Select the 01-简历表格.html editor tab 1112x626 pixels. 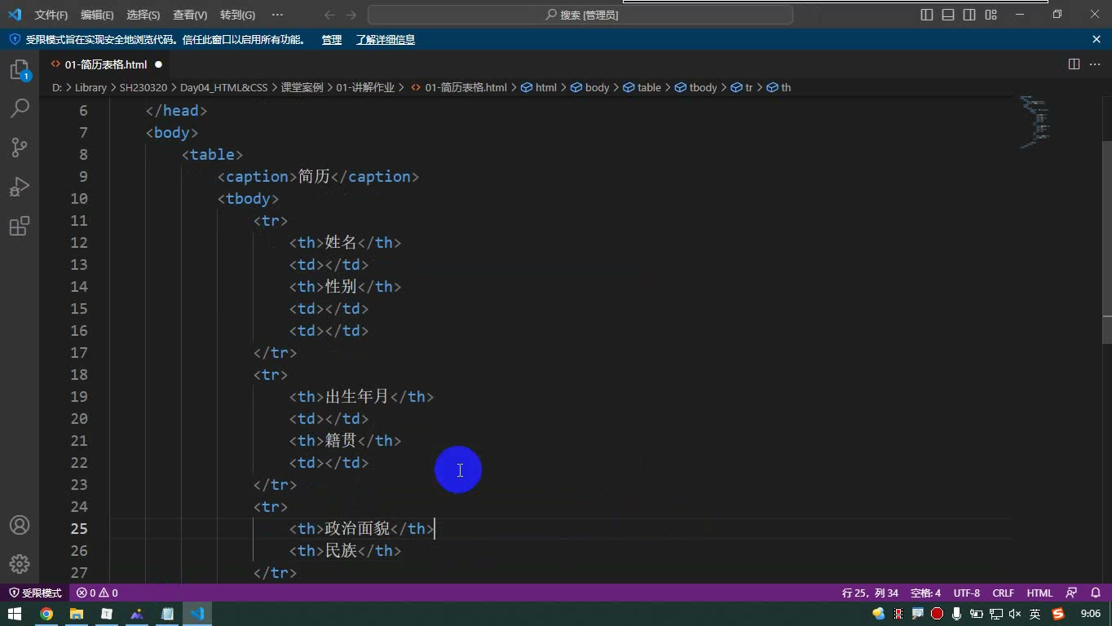106,64
